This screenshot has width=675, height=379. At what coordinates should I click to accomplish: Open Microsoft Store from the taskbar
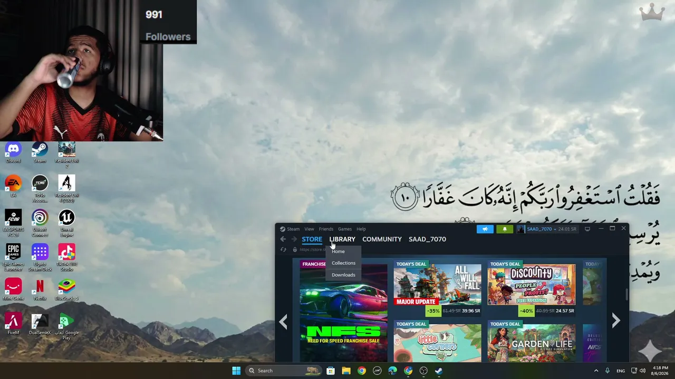[x=331, y=371]
